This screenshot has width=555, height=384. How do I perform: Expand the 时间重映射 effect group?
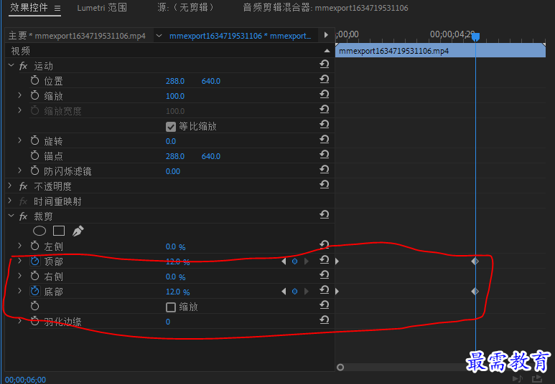click(x=10, y=201)
